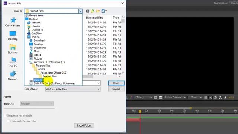Open the resolution (Third) dropdown
The image size is (238, 134).
pyautogui.click(x=144, y=98)
